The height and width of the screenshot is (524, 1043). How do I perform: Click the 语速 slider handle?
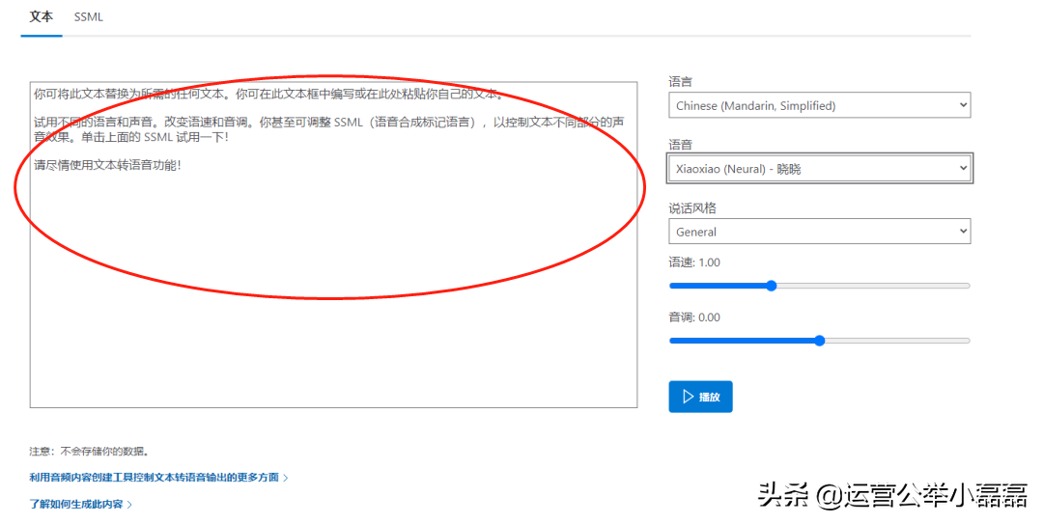[771, 286]
